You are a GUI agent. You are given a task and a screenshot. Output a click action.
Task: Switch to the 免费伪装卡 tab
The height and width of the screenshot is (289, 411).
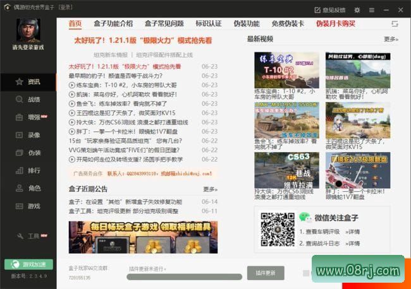coord(288,24)
